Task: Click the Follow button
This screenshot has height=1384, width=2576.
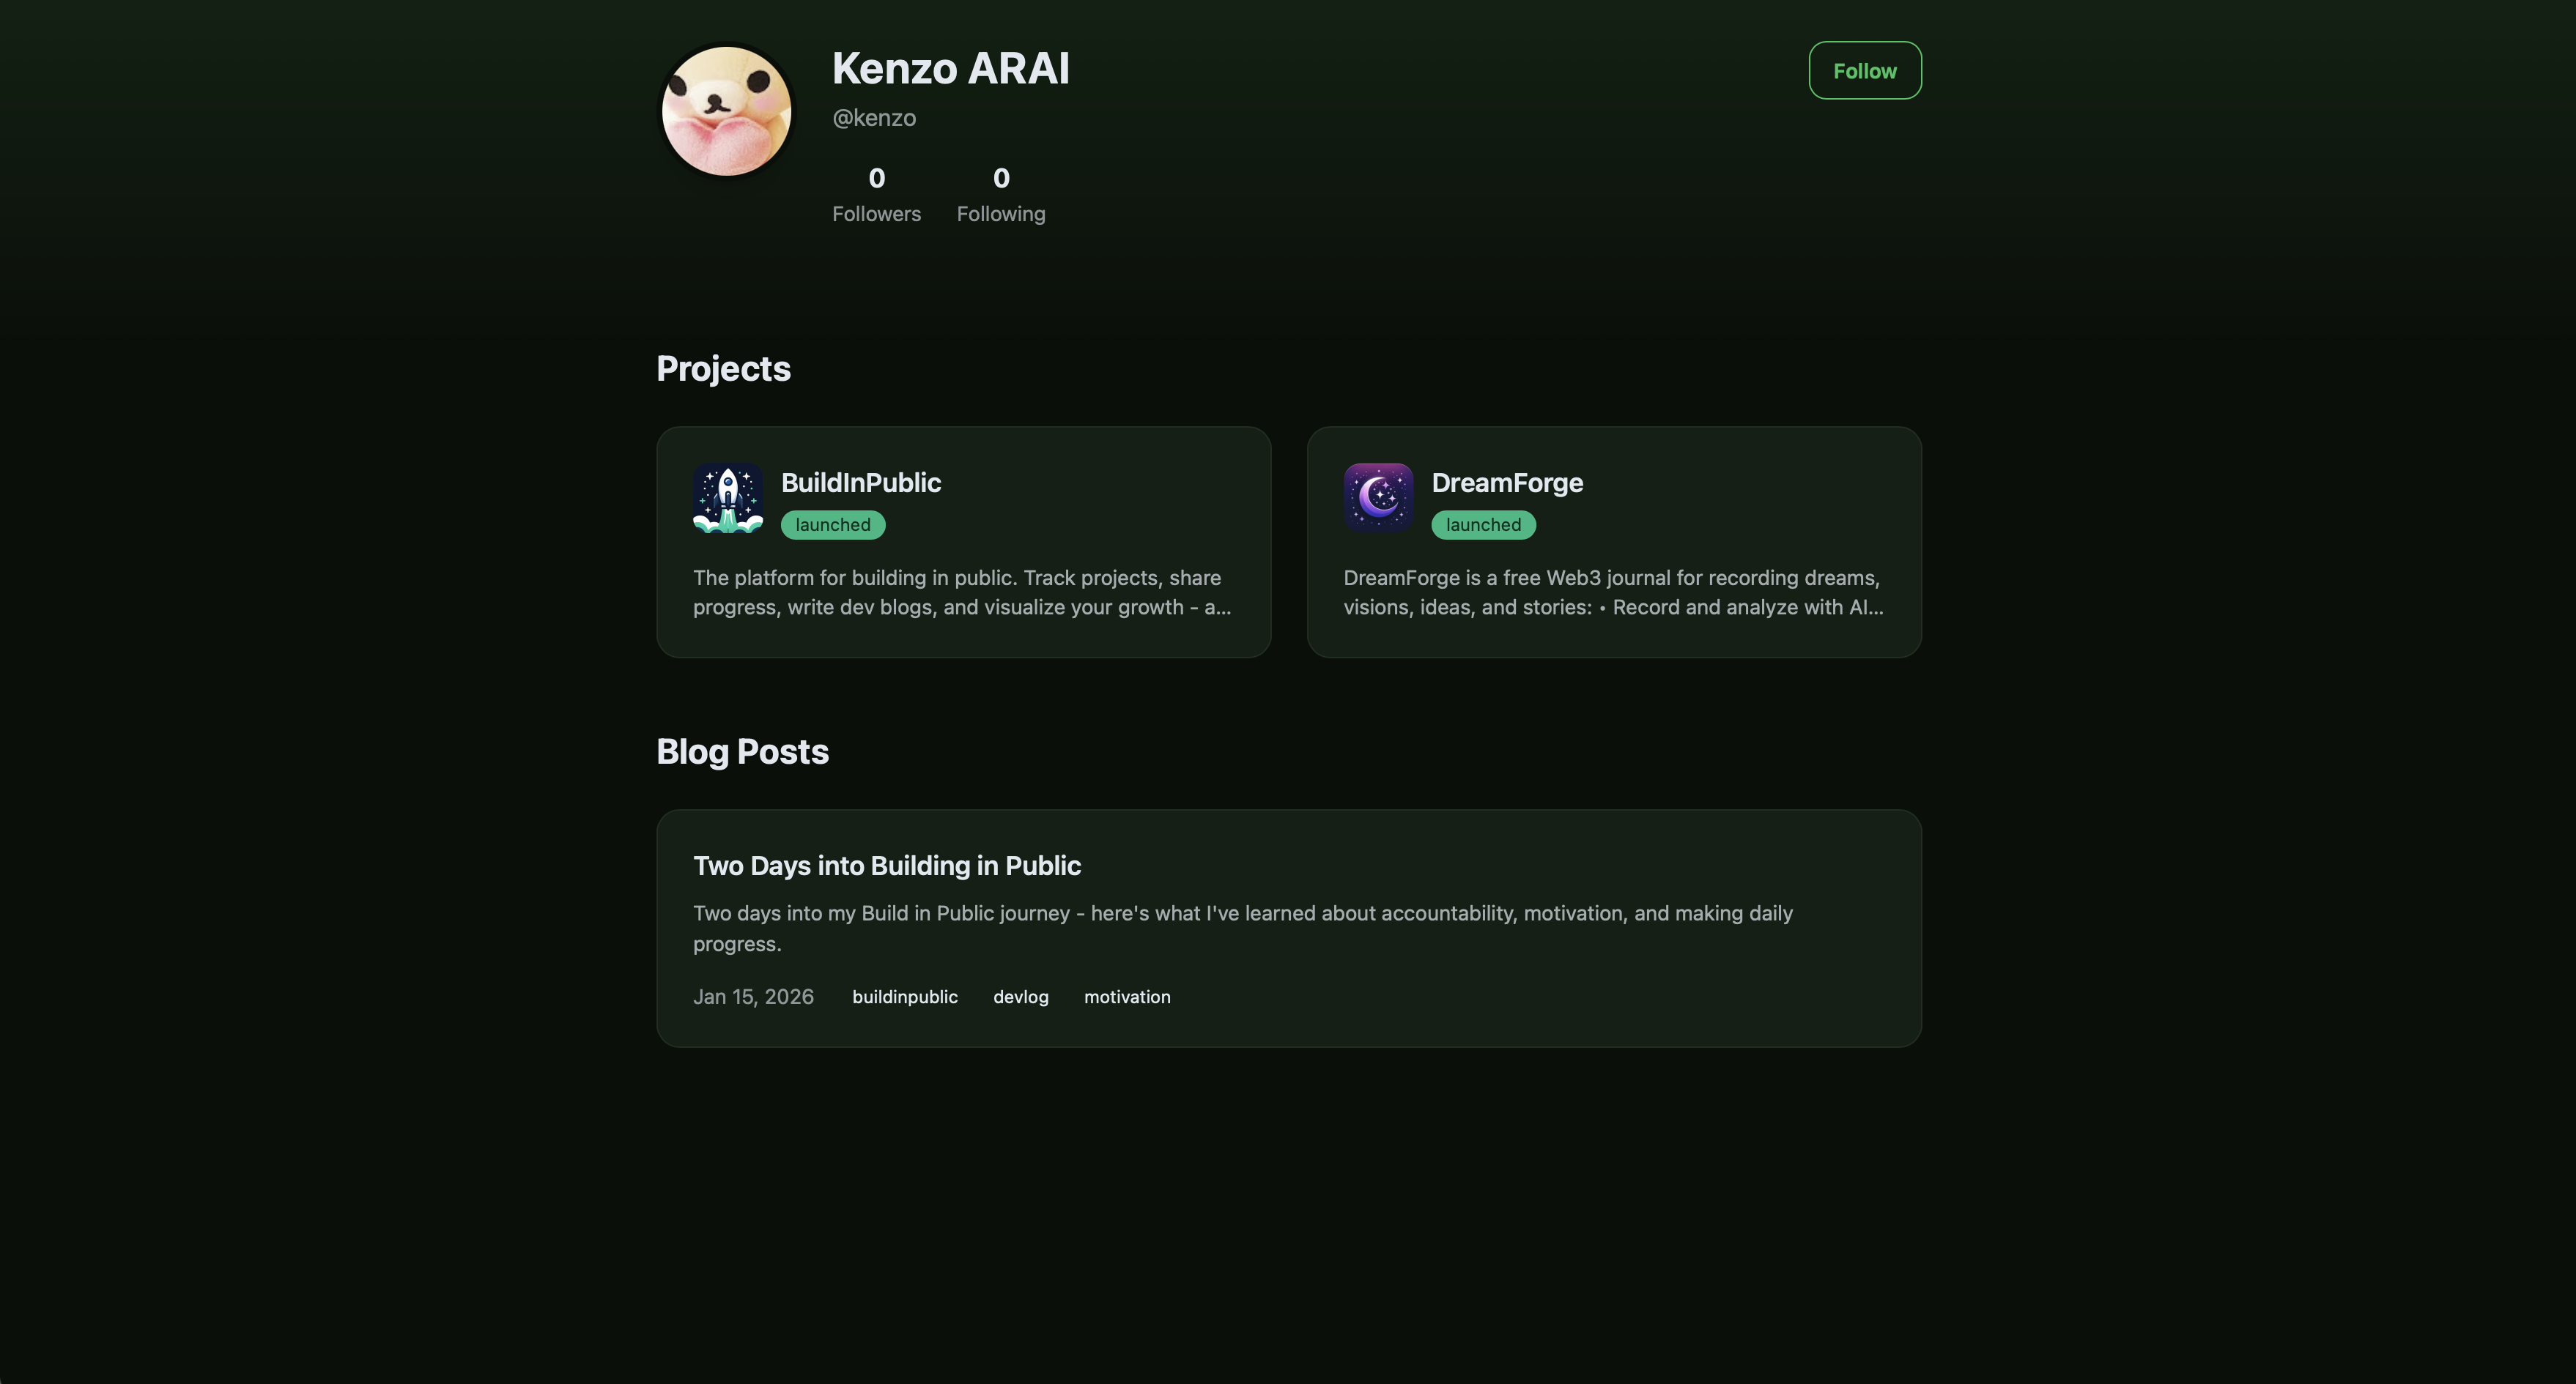Action: [x=1864, y=70]
